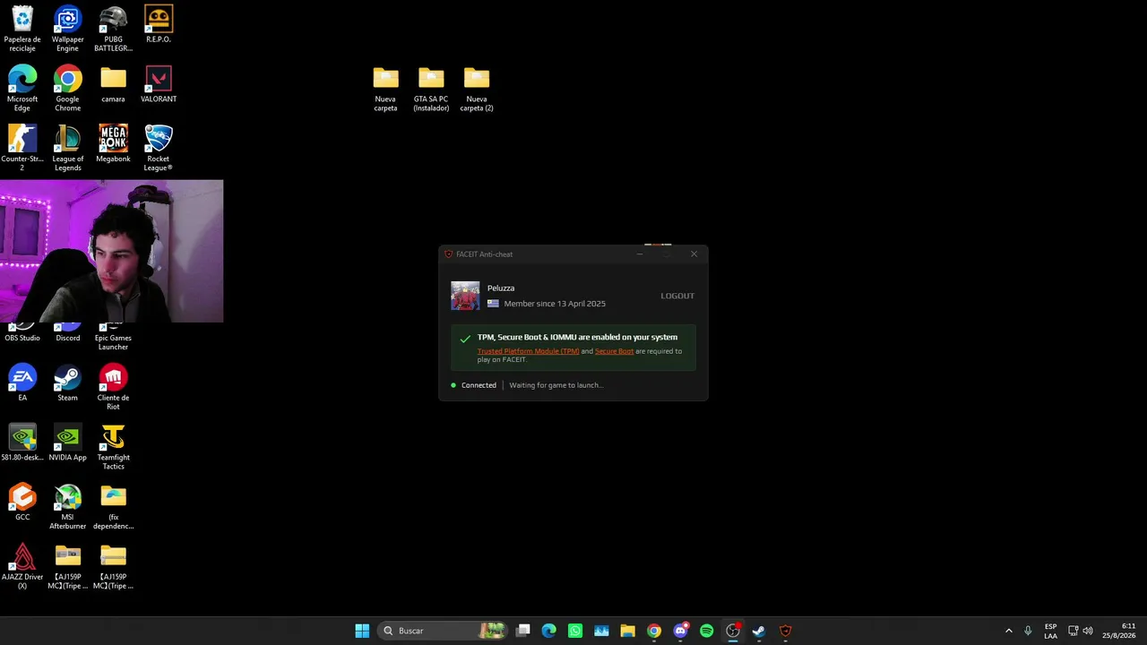Open File Explorer from the taskbar
Screen dimensions: 1147x645
[627, 631]
